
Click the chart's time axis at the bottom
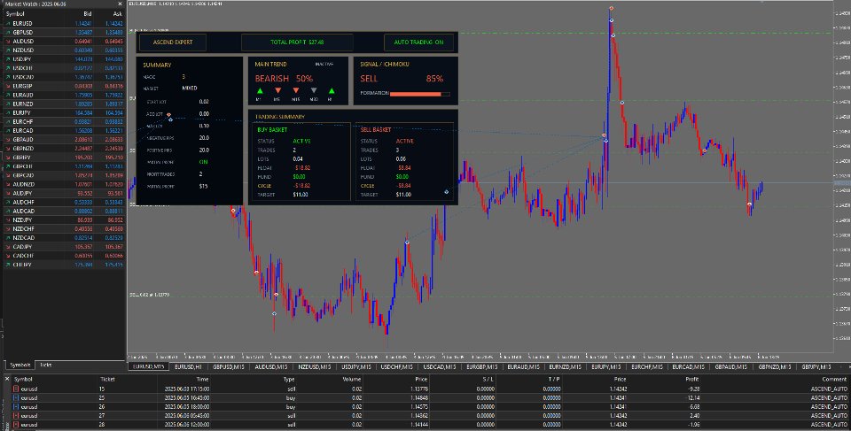[480, 358]
